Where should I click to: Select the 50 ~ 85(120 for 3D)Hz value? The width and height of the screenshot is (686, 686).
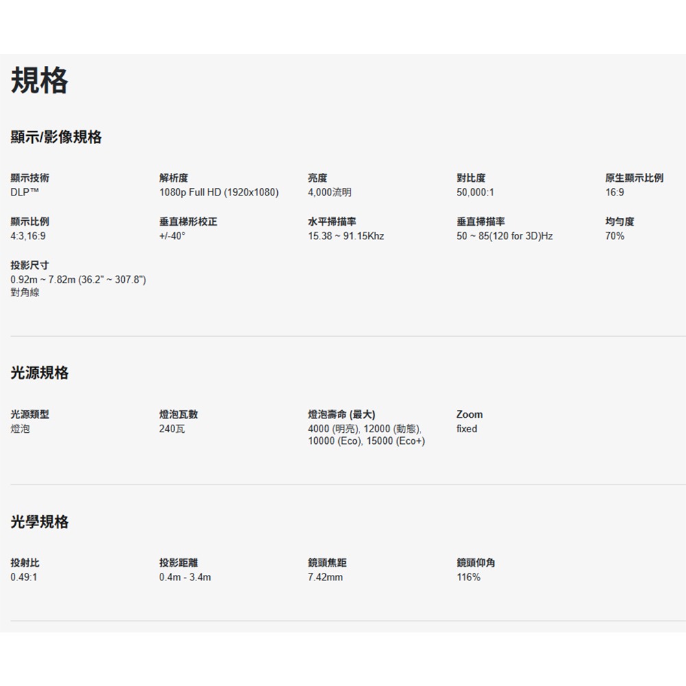tap(504, 236)
